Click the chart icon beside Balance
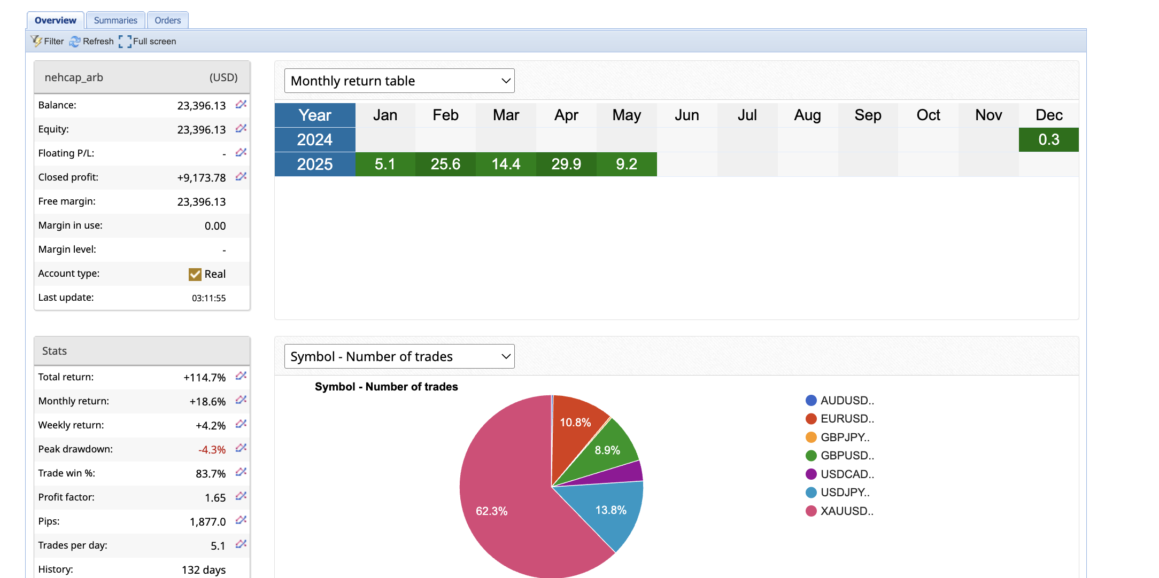 pyautogui.click(x=241, y=104)
